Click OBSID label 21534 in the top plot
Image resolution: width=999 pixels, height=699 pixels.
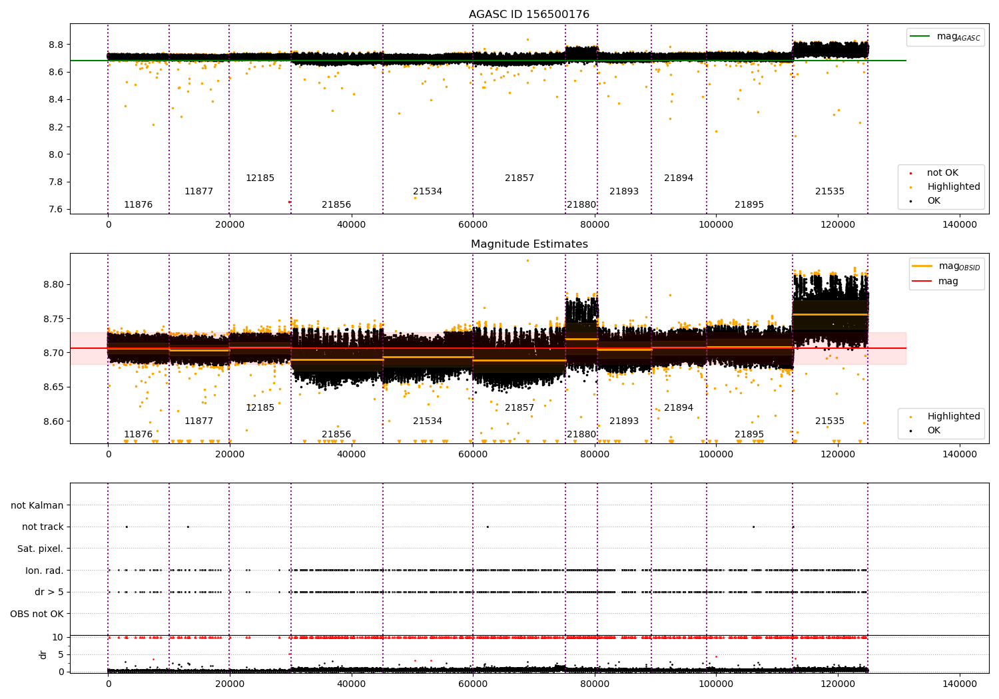click(428, 192)
